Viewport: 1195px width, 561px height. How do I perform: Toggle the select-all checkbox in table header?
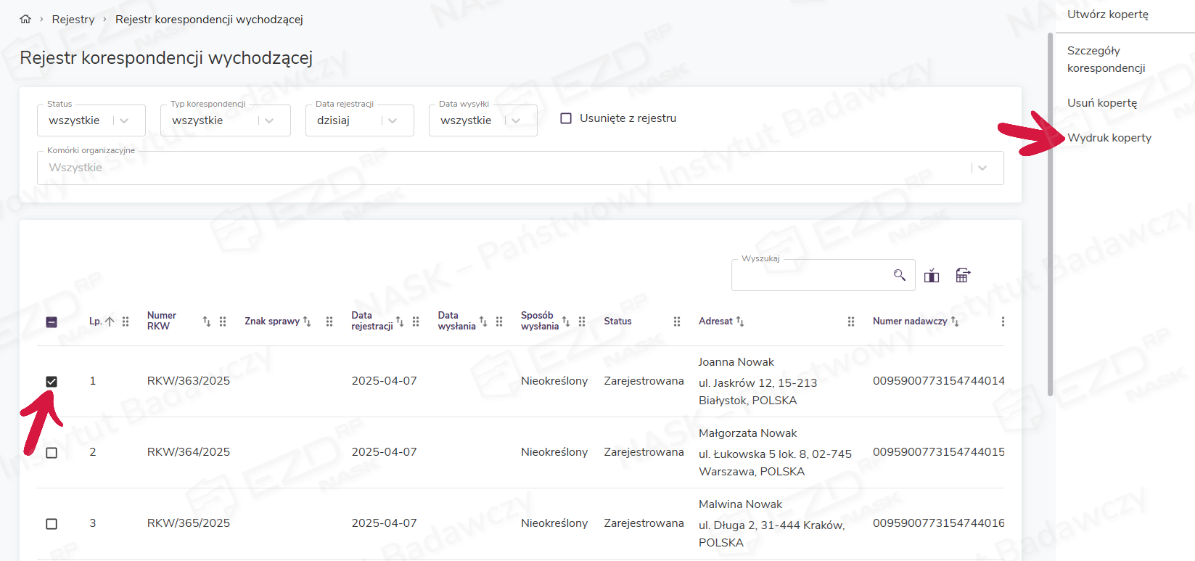(52, 322)
